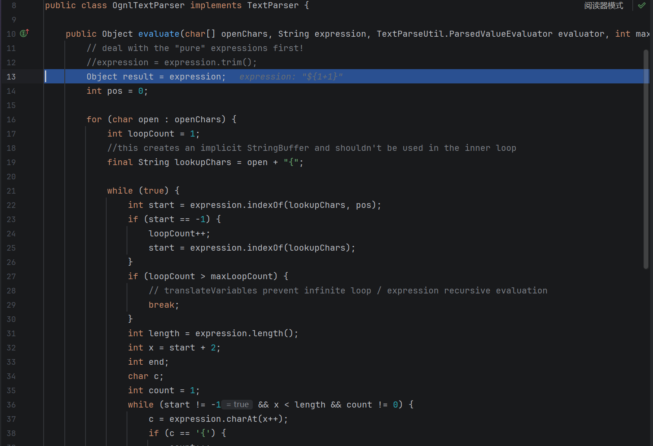Viewport: 653px width, 446px height.
Task: Click the OgnlTextParser class name
Action: [148, 6]
